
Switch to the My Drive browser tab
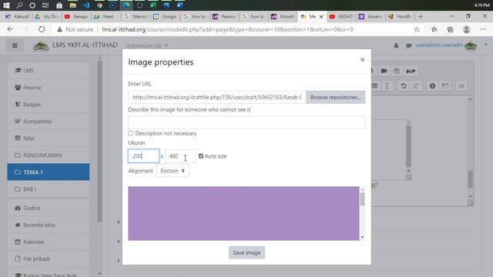[47, 16]
